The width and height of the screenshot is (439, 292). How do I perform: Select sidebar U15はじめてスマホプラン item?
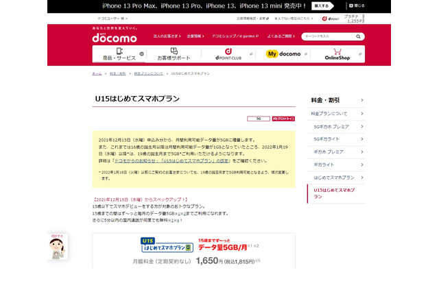click(336, 193)
